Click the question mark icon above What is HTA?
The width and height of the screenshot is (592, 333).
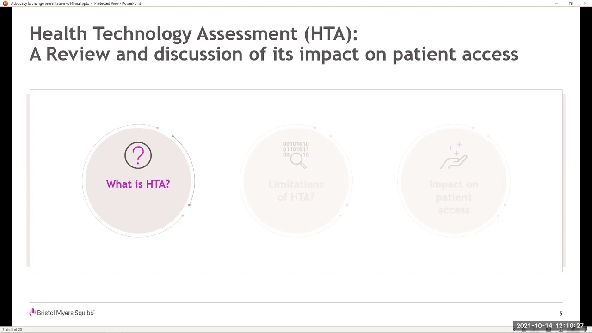138,155
